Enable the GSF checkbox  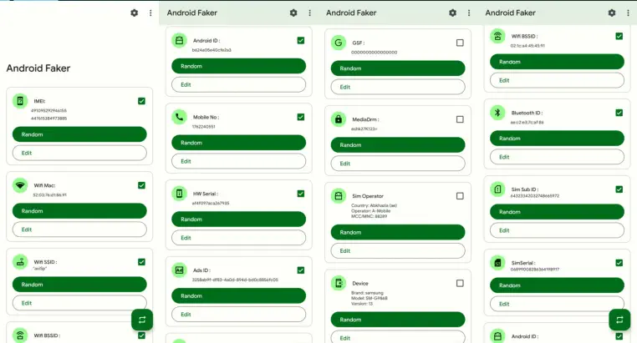tap(460, 43)
